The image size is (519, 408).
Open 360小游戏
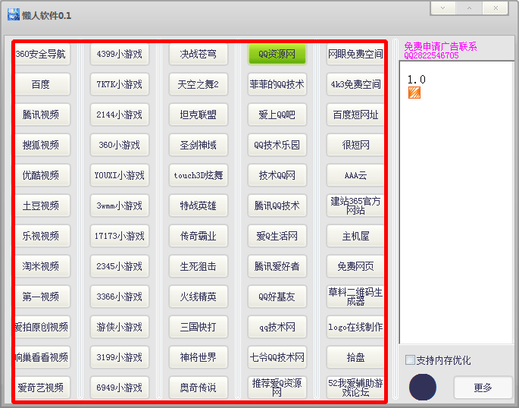pos(120,145)
